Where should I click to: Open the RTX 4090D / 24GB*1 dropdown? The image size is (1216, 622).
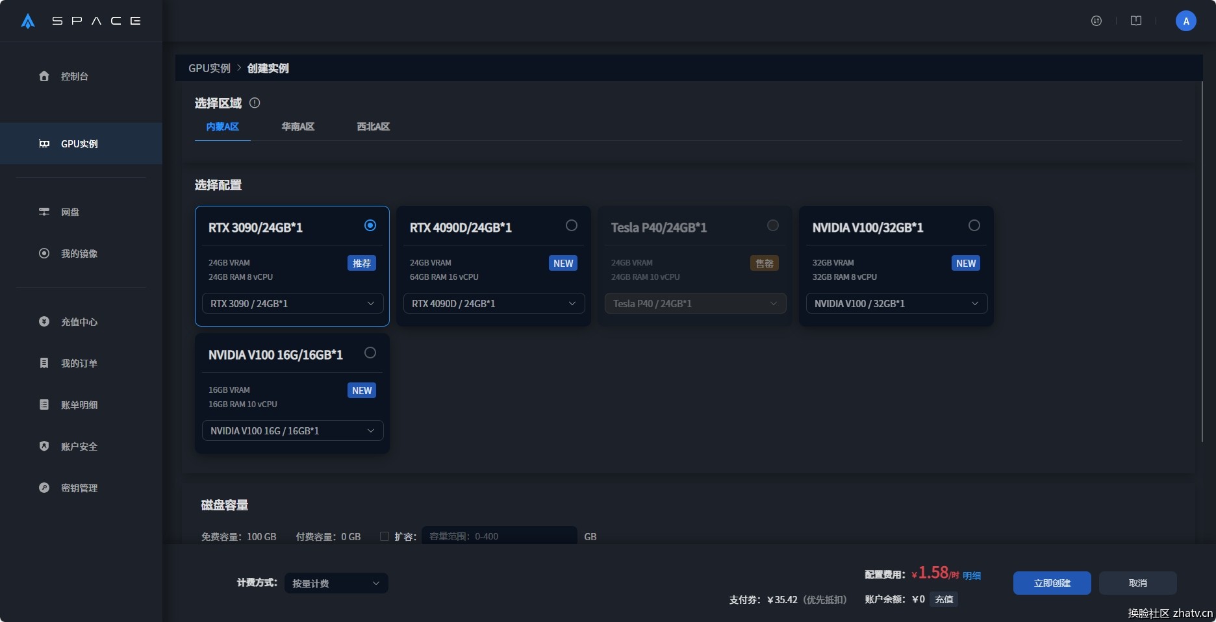tap(494, 303)
